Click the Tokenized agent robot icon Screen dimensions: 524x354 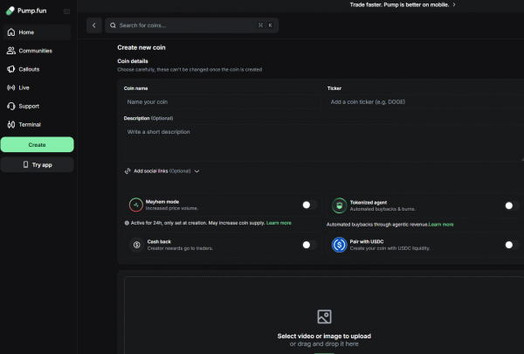click(x=339, y=205)
